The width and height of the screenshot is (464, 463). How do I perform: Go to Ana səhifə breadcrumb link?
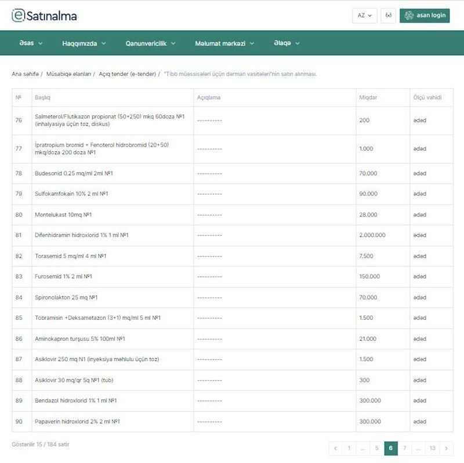point(25,74)
